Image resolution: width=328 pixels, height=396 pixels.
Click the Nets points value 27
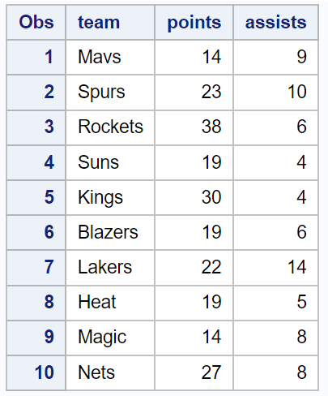[x=194, y=372]
